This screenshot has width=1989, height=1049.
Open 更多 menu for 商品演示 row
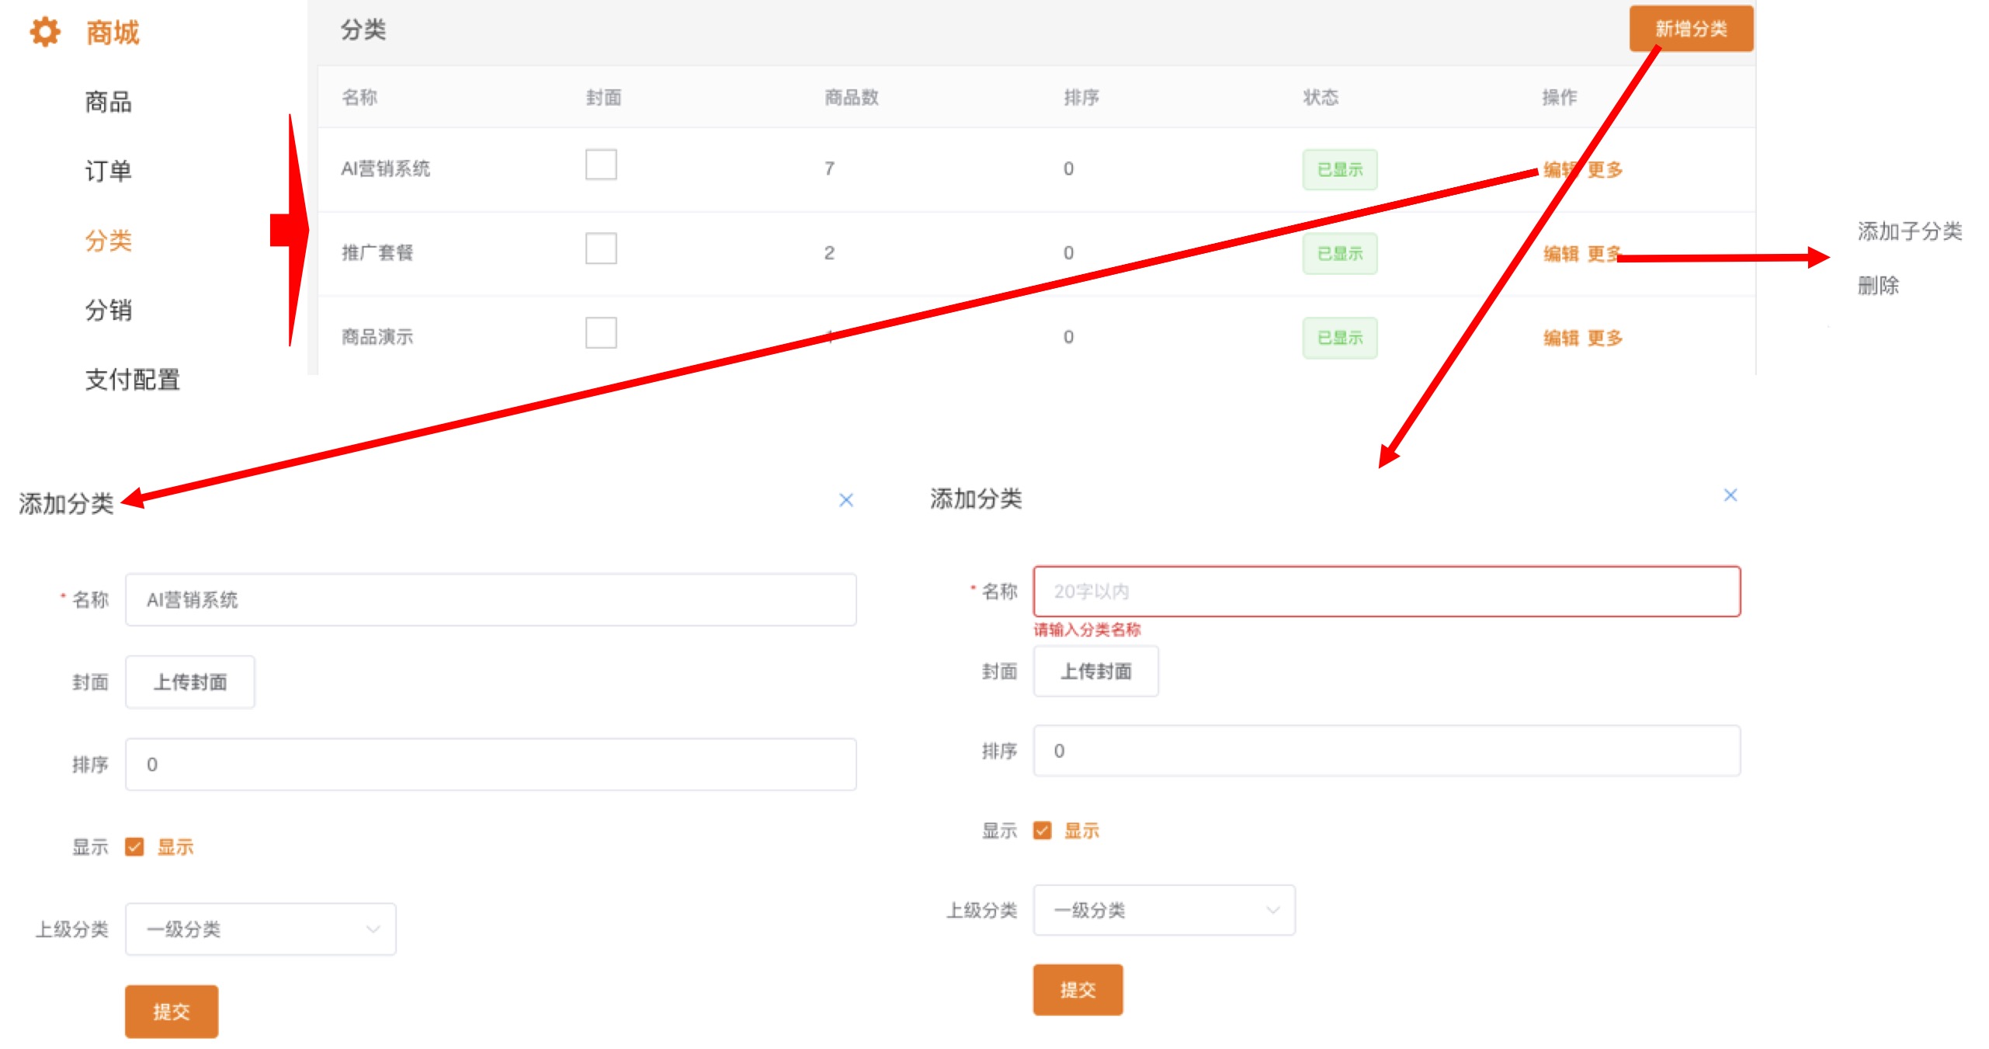pos(1605,338)
